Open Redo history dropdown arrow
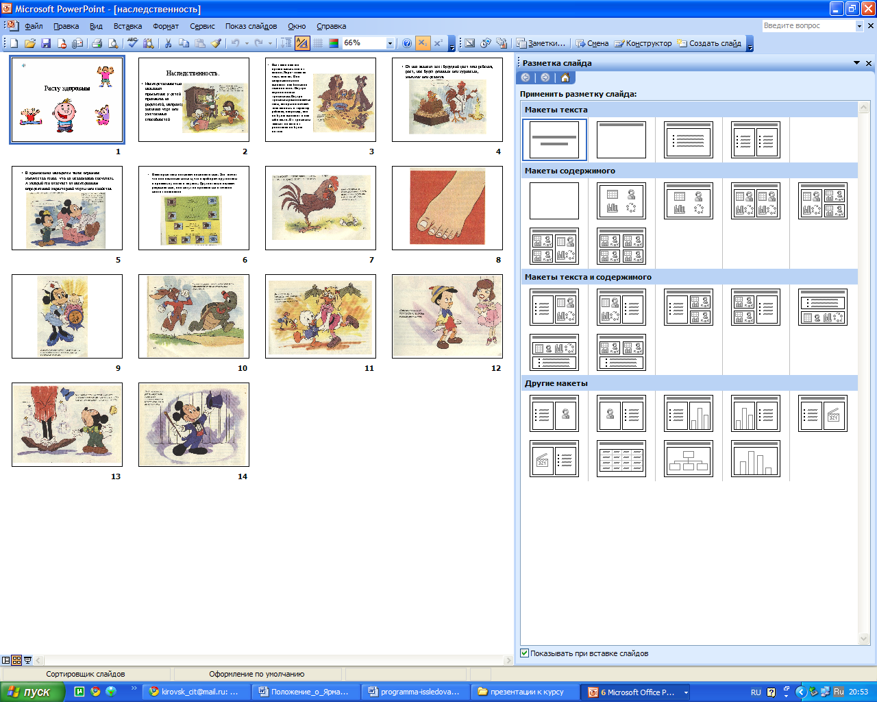 tap(271, 43)
